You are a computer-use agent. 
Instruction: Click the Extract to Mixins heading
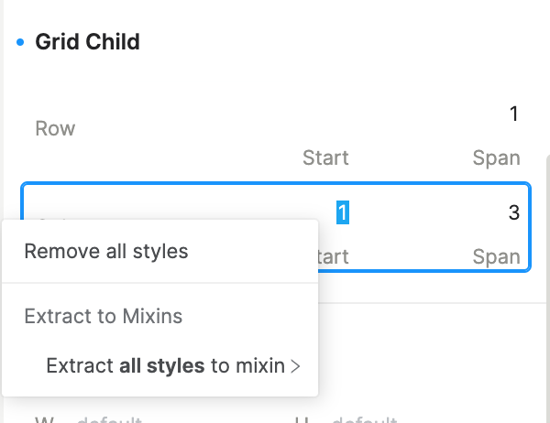[x=104, y=317]
